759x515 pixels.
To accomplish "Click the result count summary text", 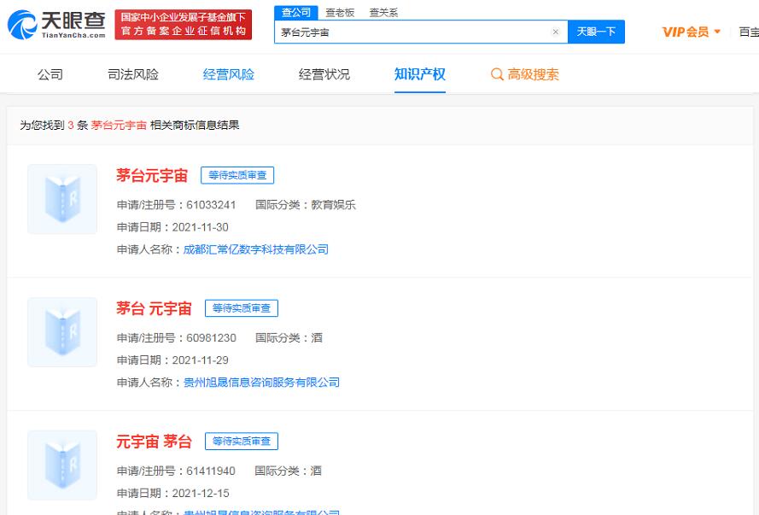I will [x=129, y=126].
